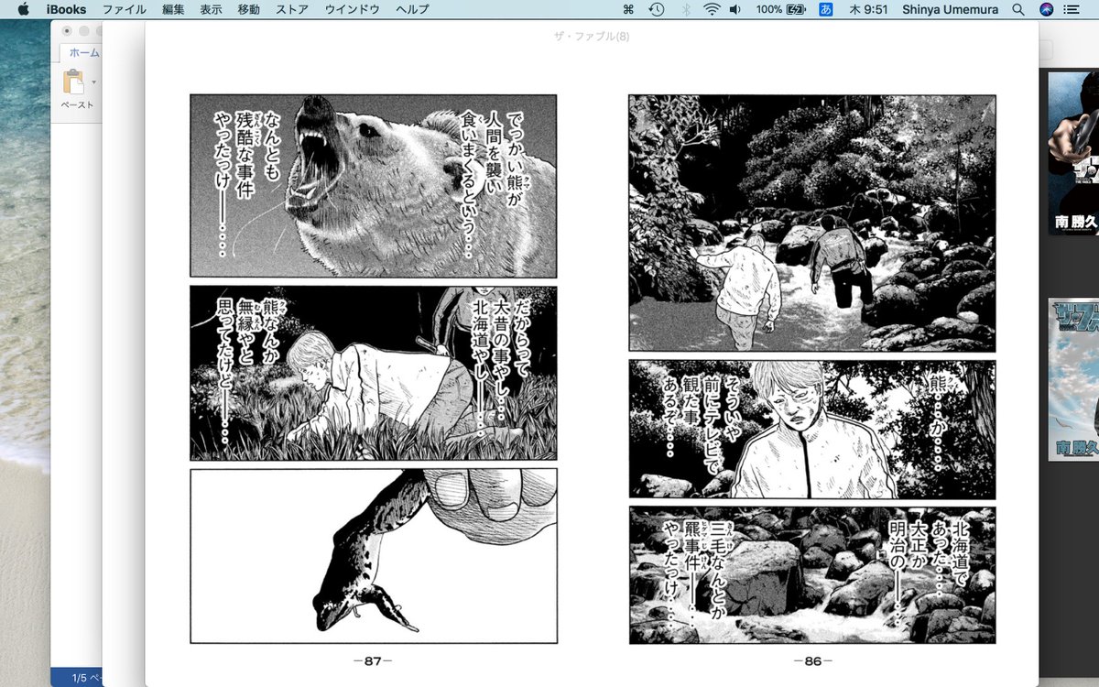Viewport: 1099px width, 687px height.
Task: Open the ウインドウ menu
Action: pyautogui.click(x=352, y=9)
